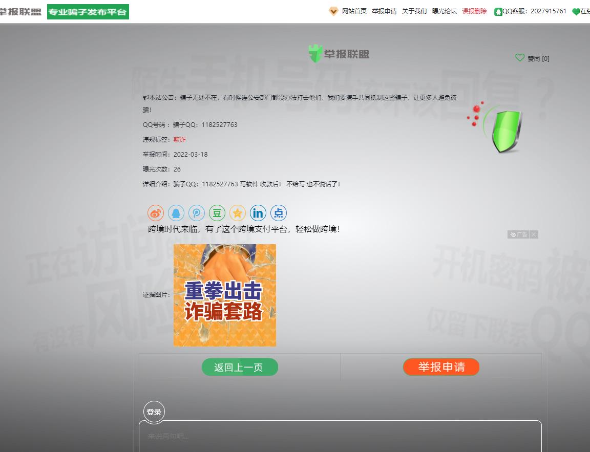Share on LinkedIn using the in icon

coord(258,213)
